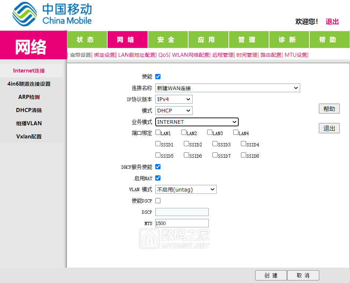Open the VLAN 模式 dropdown
The width and height of the screenshot is (350, 283).
pos(186,190)
